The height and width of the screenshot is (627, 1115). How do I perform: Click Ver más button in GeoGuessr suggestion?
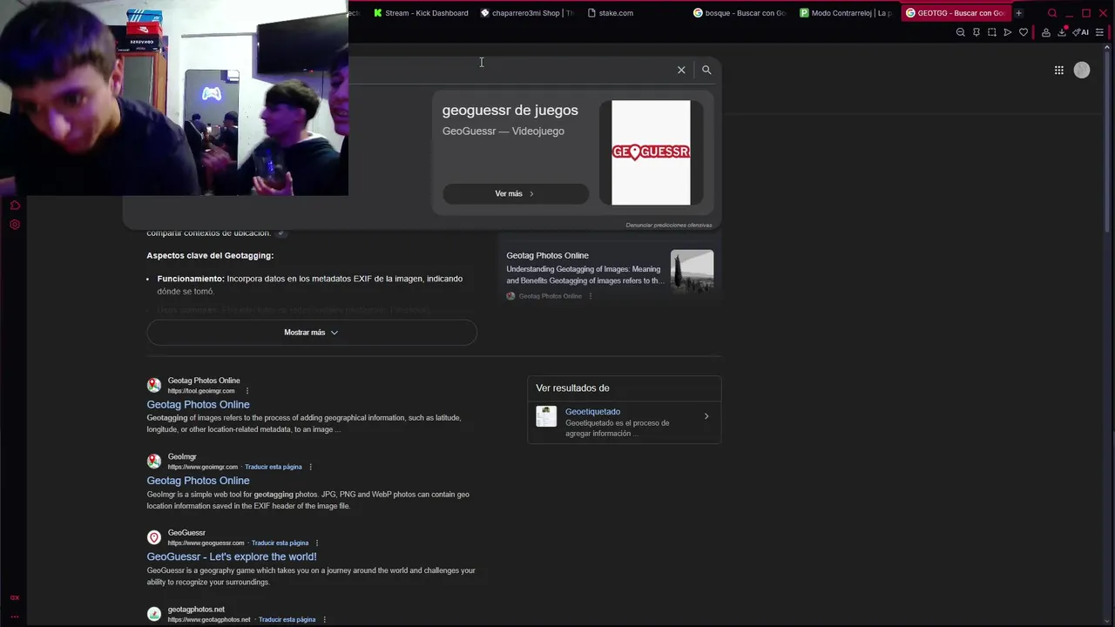(x=516, y=193)
